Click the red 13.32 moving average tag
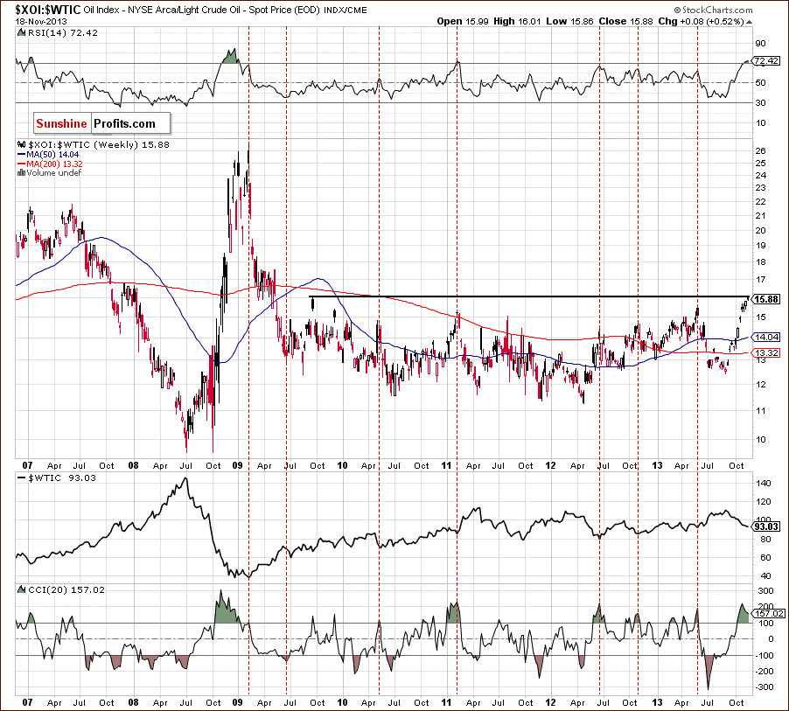The height and width of the screenshot is (711, 789). (766, 352)
